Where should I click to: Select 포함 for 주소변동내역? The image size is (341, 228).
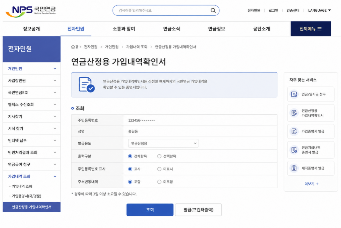point(130,182)
